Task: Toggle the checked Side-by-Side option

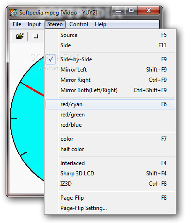Action: (x=110, y=59)
